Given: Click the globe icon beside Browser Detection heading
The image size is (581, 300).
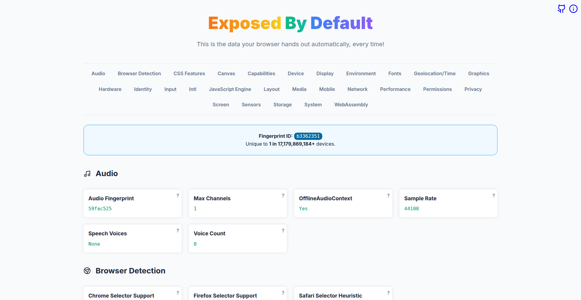Looking at the screenshot, I should (87, 271).
